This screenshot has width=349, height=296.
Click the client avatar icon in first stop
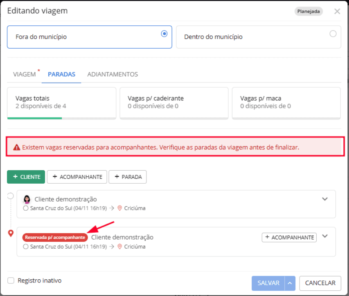click(x=27, y=199)
